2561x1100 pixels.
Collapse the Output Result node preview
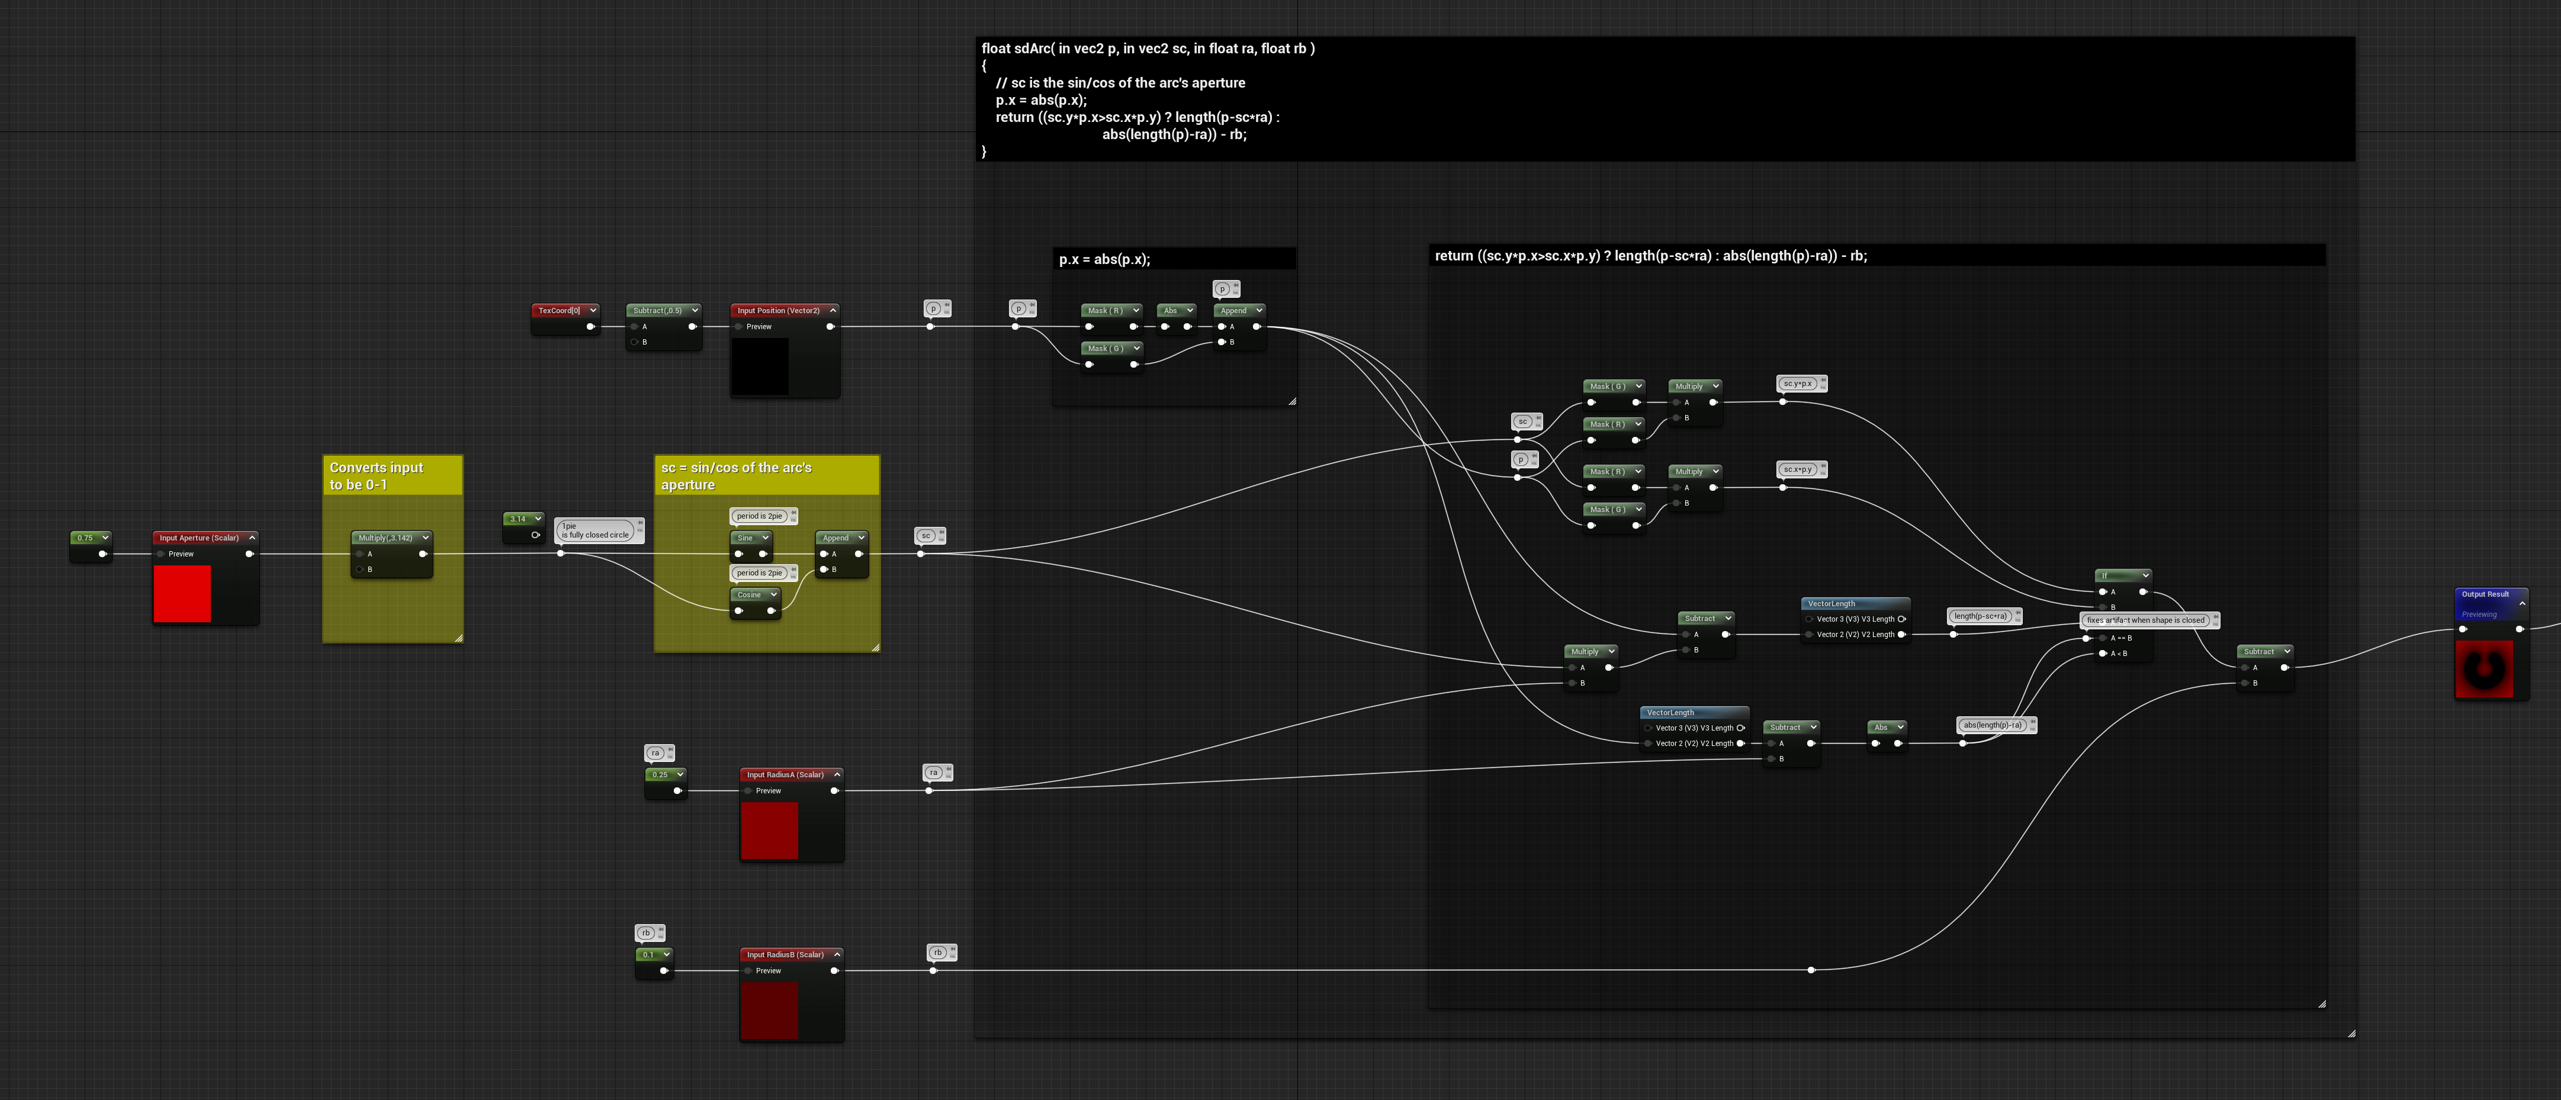2521,603
